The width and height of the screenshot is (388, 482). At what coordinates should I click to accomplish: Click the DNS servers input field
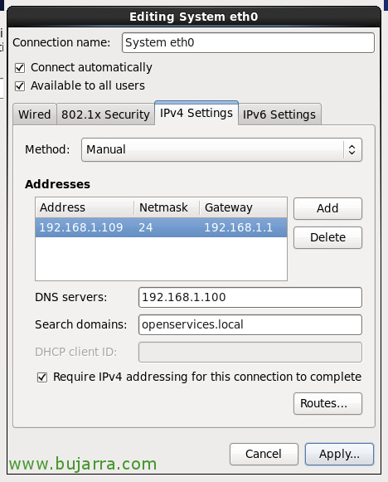250,297
